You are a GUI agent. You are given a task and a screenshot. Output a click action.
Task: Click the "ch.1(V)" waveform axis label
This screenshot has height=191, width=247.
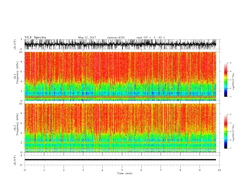15,44
